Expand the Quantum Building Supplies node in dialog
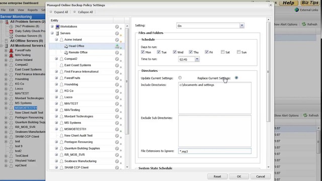Image resolution: width=322 pixels, height=181 pixels. point(56,148)
